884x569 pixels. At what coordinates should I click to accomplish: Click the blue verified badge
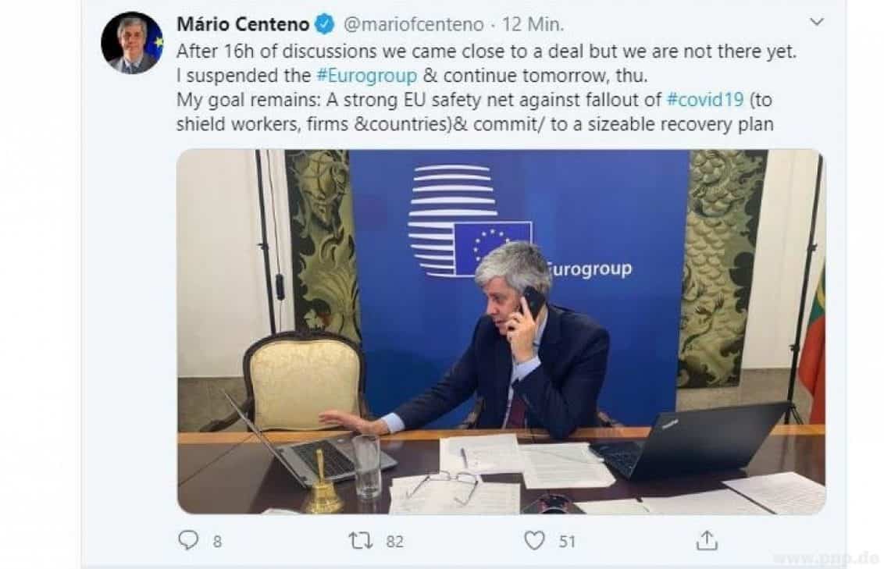pyautogui.click(x=325, y=24)
